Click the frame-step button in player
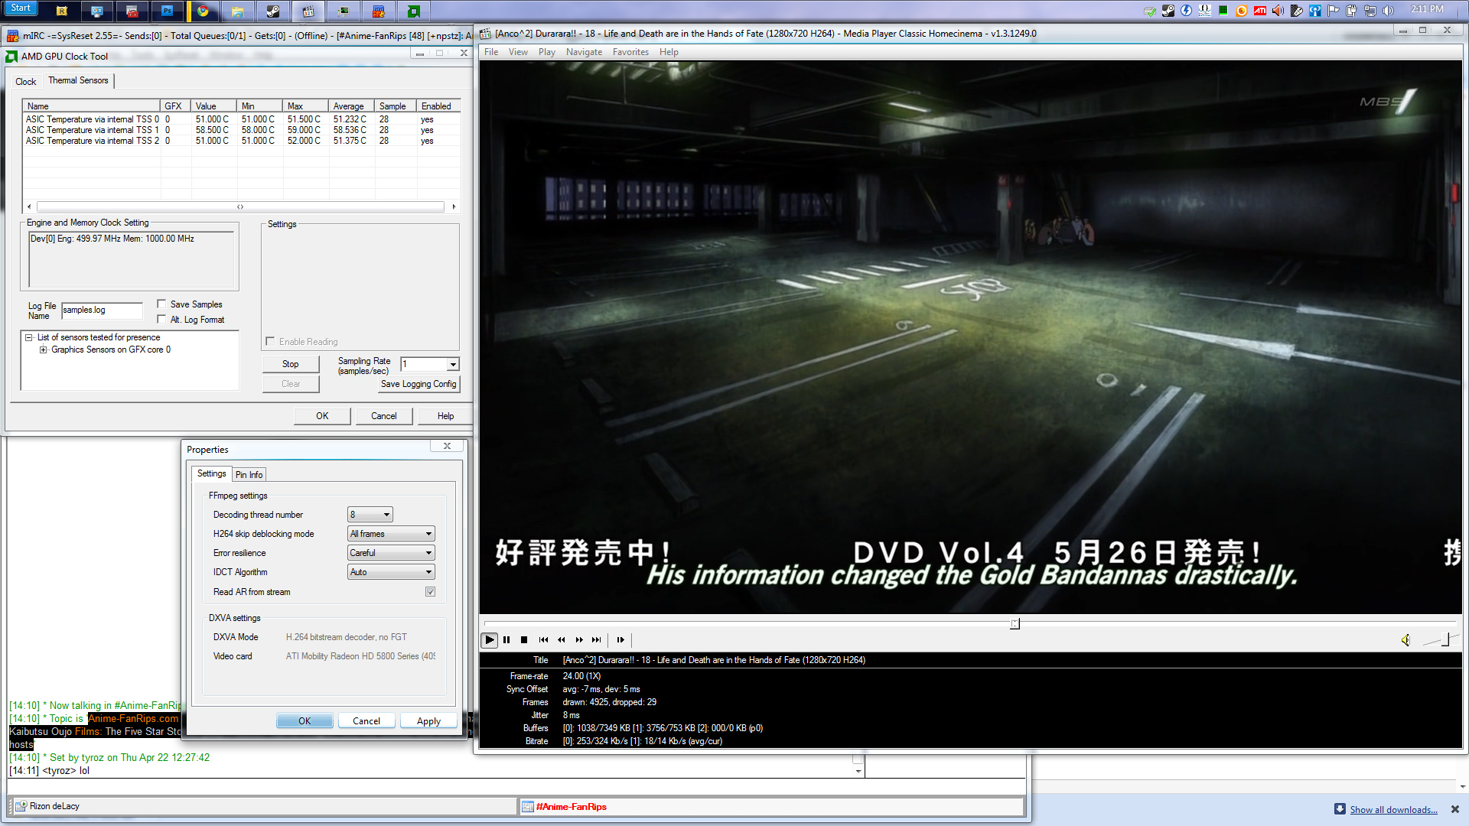The image size is (1469, 826). pos(620,640)
